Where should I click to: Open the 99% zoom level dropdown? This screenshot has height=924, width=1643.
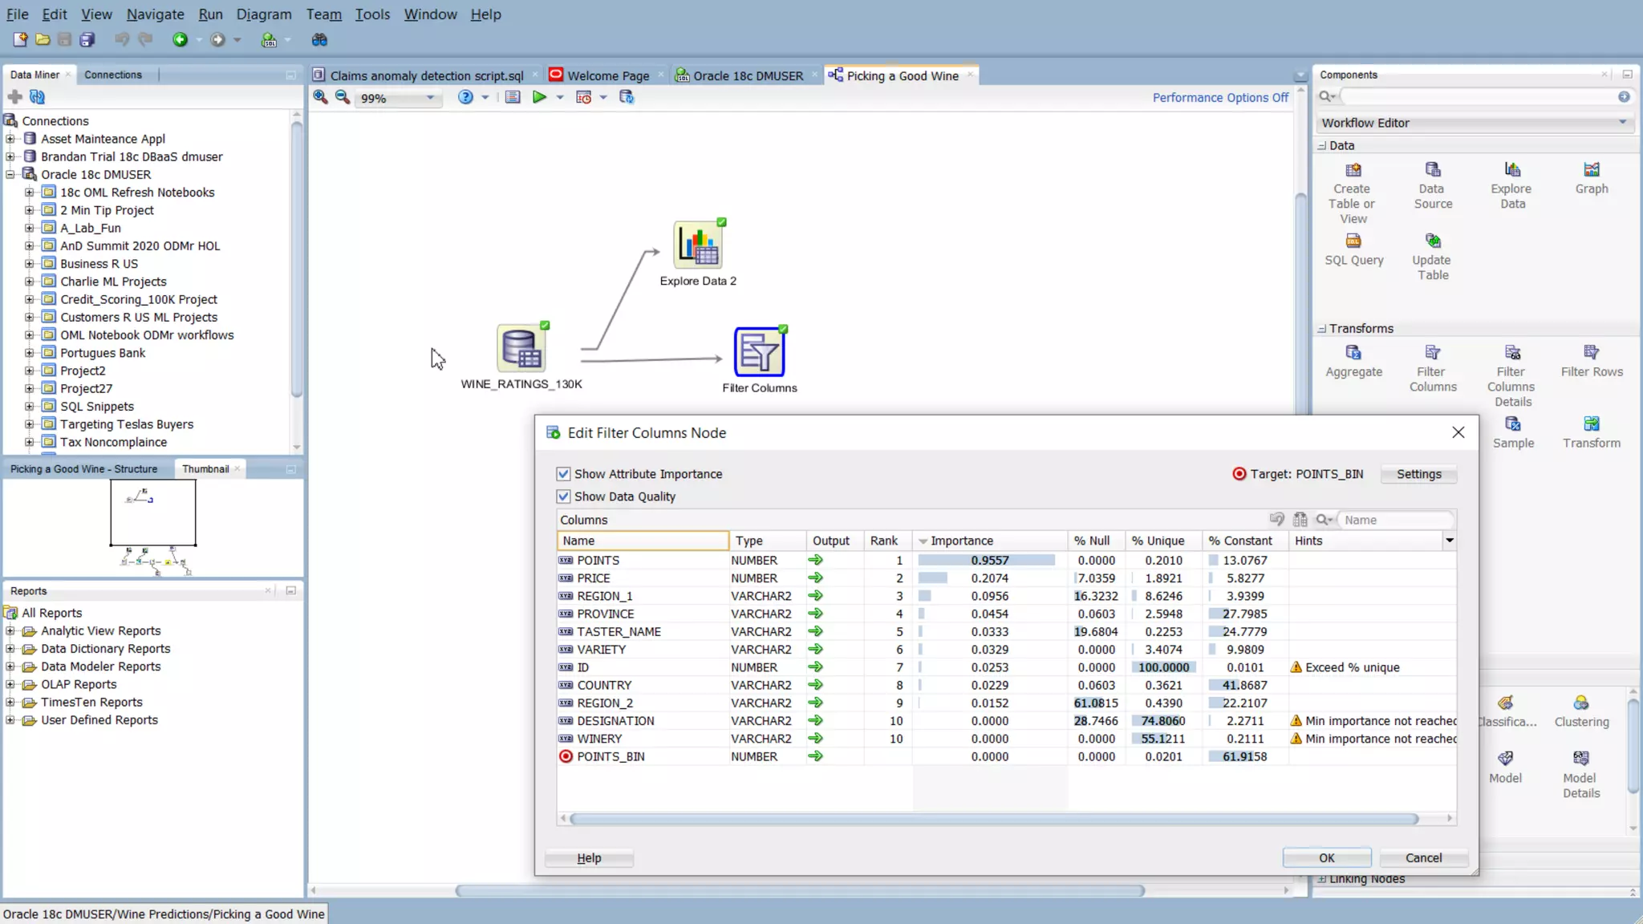[x=430, y=98]
